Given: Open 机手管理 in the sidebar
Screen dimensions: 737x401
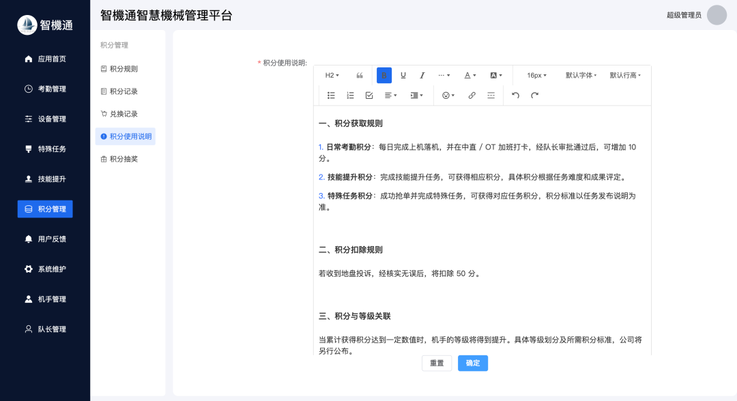Looking at the screenshot, I should pos(45,299).
